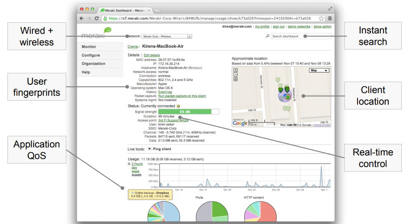Open the 3rd Fl Support MR24 access point link

tap(173, 120)
